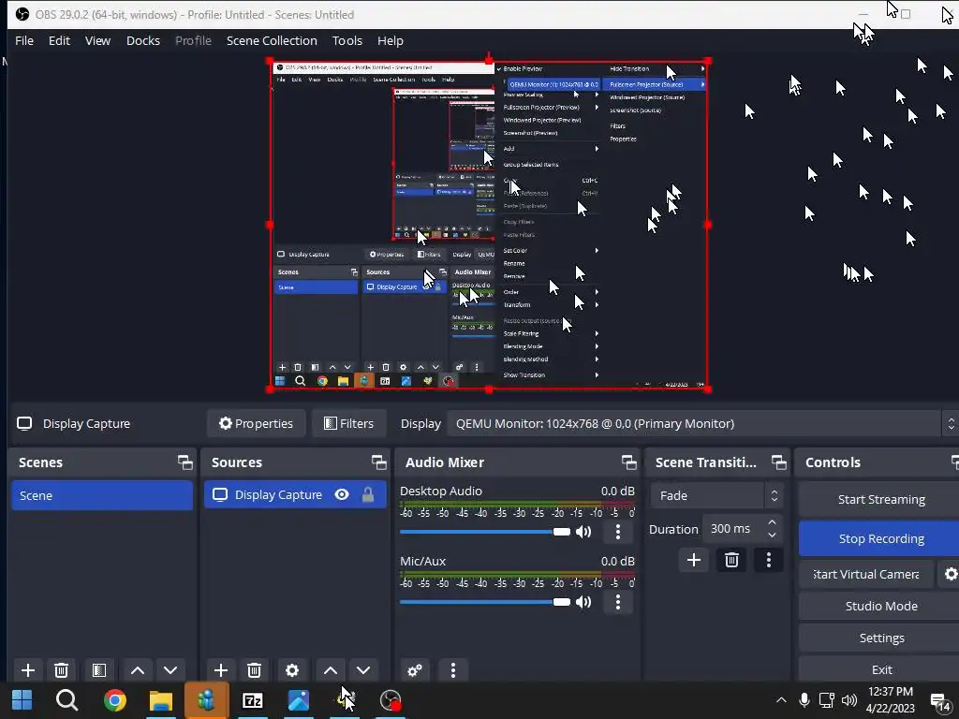Viewport: 959px width, 719px height.
Task: Show hidden system tray icons
Action: (x=781, y=700)
